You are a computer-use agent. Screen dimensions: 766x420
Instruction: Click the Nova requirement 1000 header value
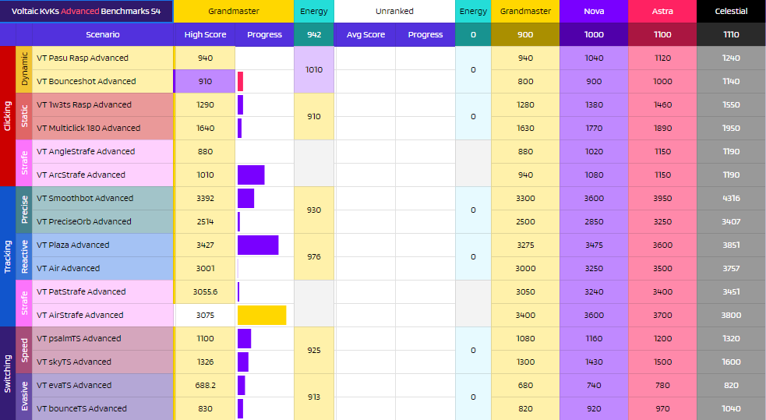tap(594, 34)
